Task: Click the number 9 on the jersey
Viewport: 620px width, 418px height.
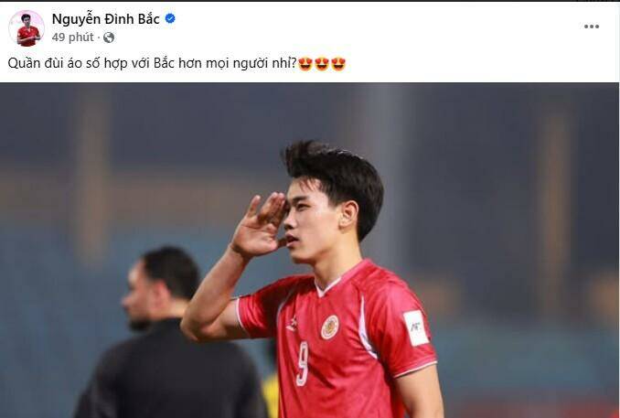Action: (x=303, y=364)
